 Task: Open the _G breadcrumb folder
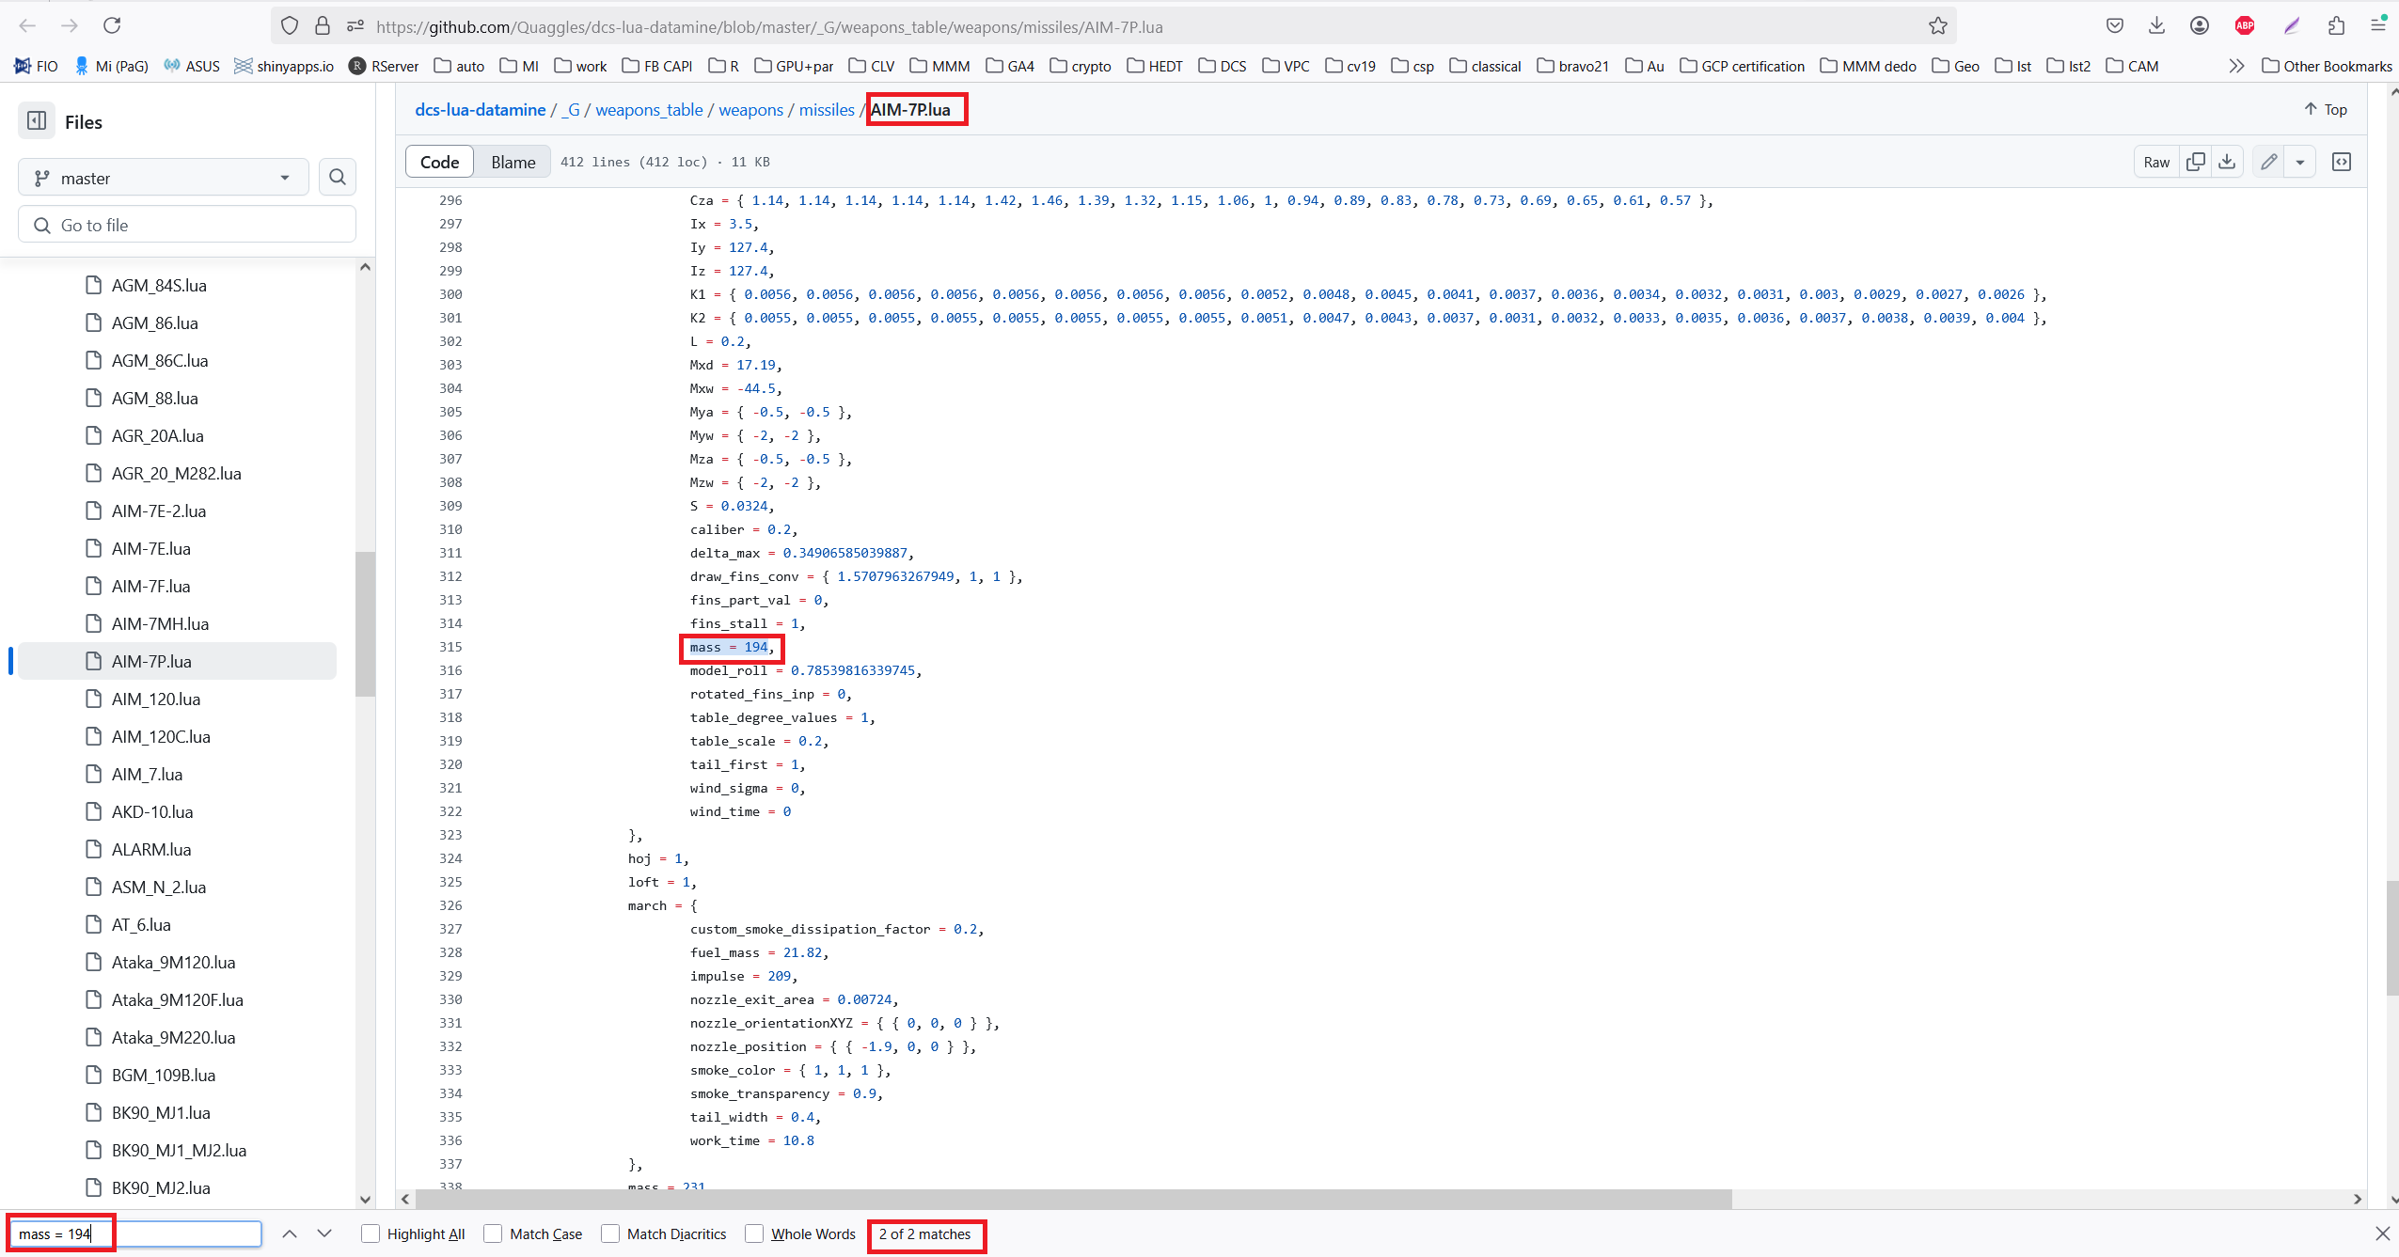pos(571,109)
